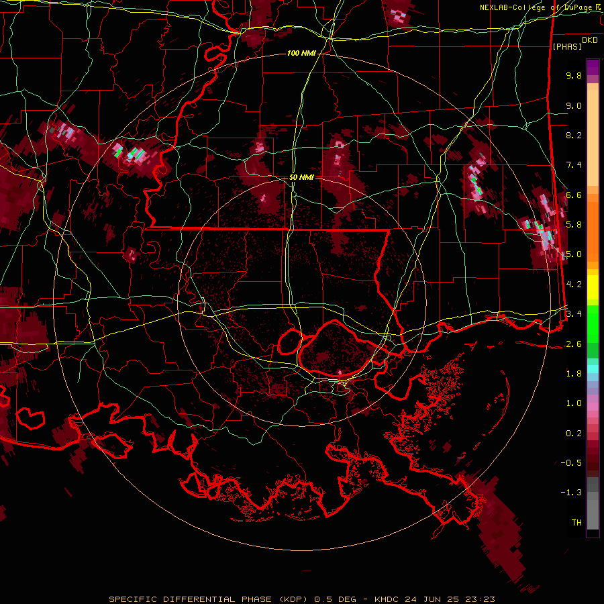Click the 6.6 value on the color scale
The height and width of the screenshot is (604, 604).
point(574,195)
